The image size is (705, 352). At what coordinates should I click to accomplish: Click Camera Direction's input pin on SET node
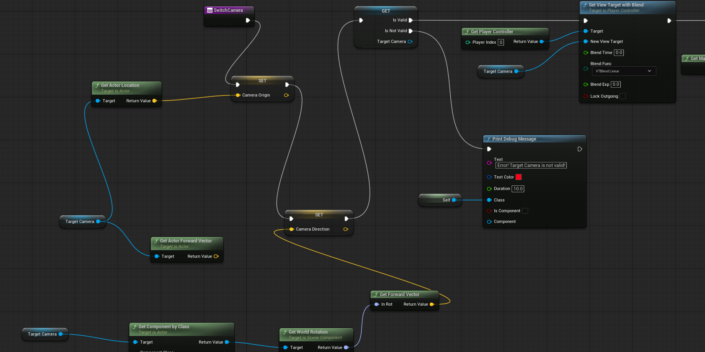pyautogui.click(x=291, y=229)
